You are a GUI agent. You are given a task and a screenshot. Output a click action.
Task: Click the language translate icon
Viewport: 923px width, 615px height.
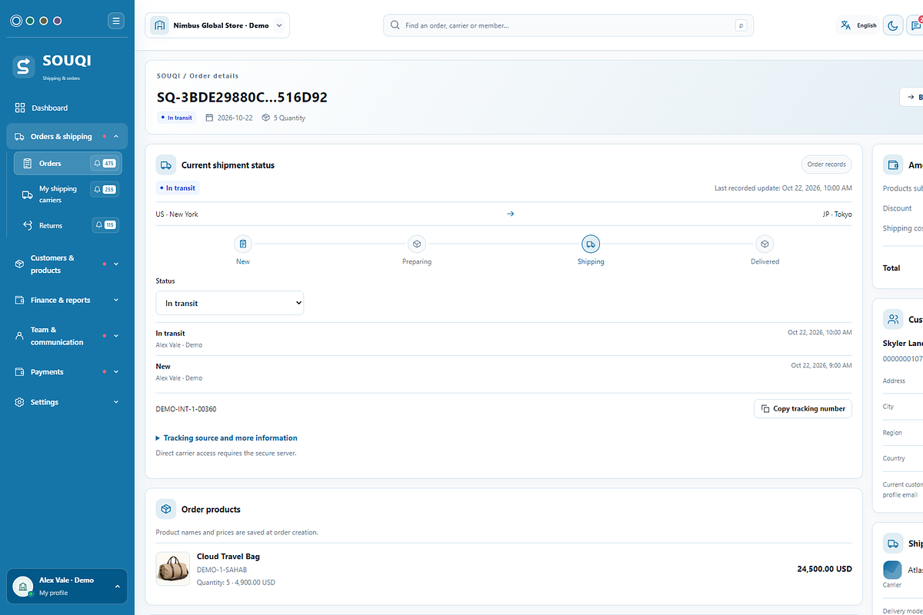[x=846, y=25]
